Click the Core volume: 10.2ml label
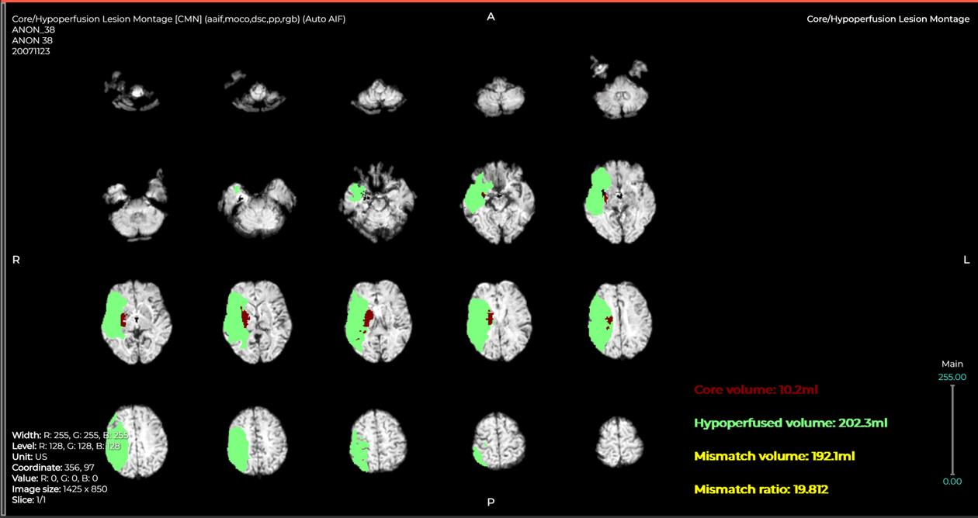Viewport: 978px width, 518px height. coord(755,390)
